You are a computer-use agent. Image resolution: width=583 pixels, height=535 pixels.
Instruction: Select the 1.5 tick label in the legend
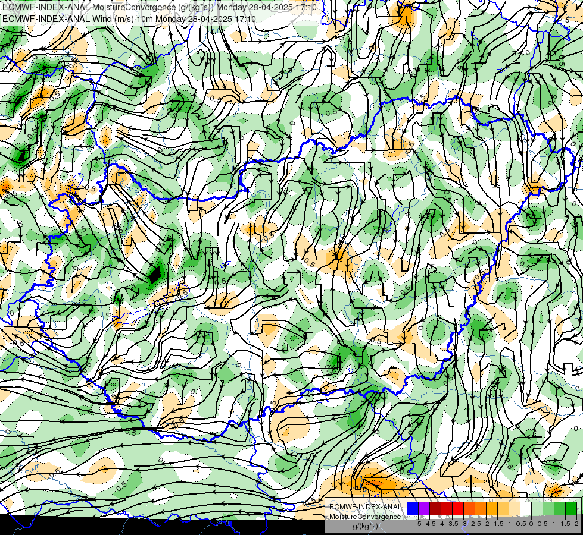566,524
